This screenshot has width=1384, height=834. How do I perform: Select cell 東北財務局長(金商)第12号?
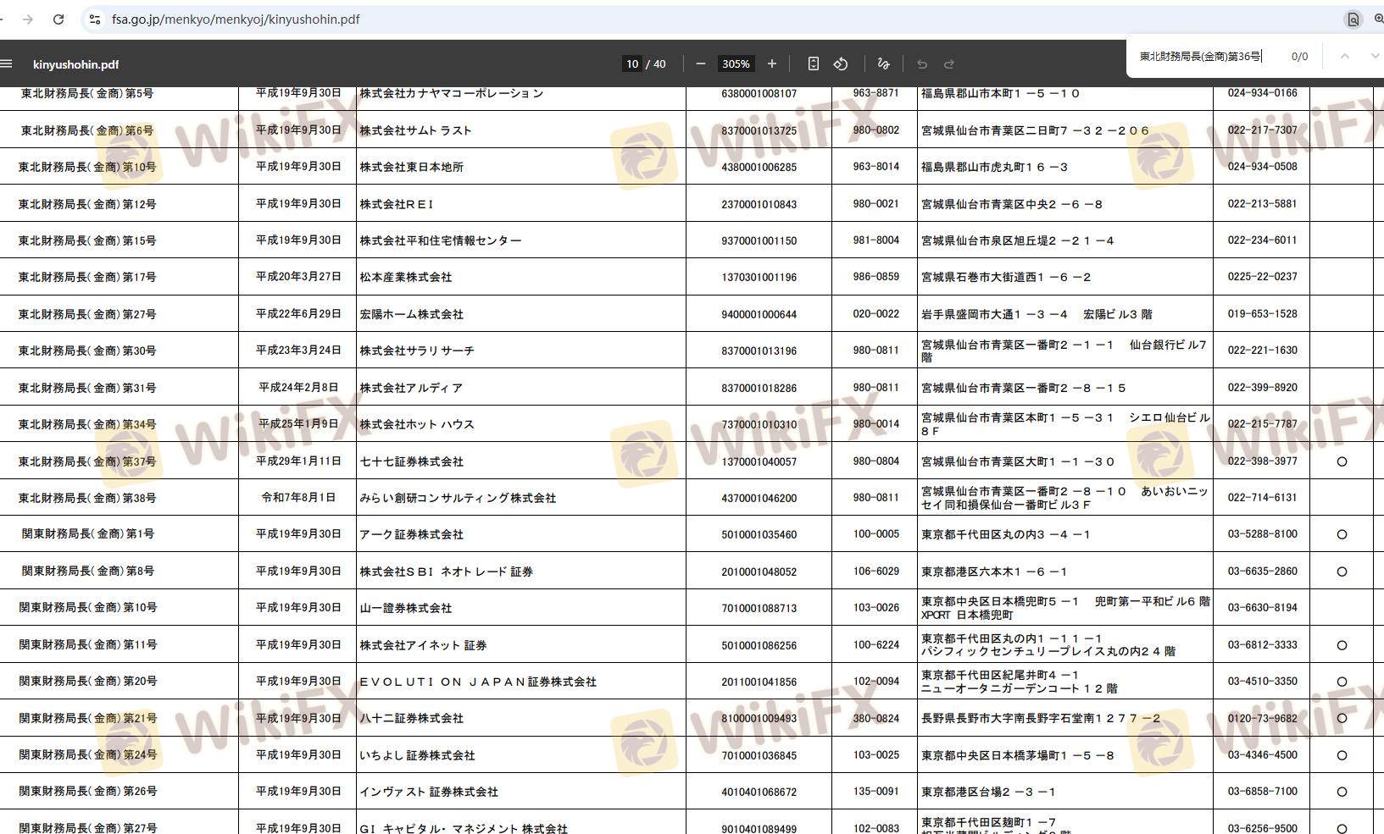(x=87, y=204)
